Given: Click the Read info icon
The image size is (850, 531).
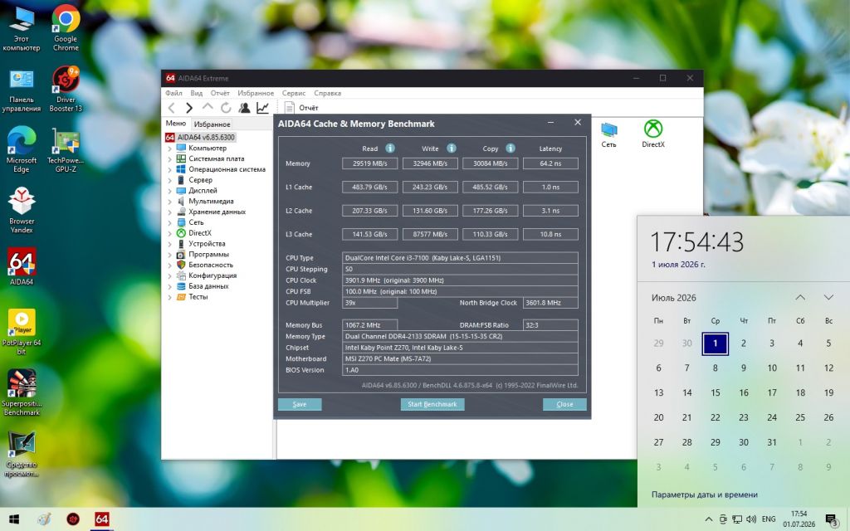Looking at the screenshot, I should point(390,148).
